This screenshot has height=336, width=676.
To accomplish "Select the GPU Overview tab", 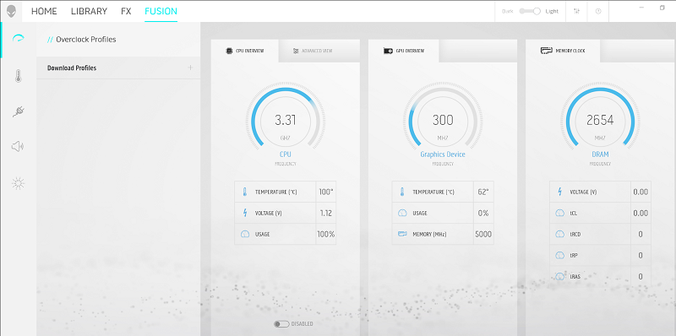I will point(404,51).
